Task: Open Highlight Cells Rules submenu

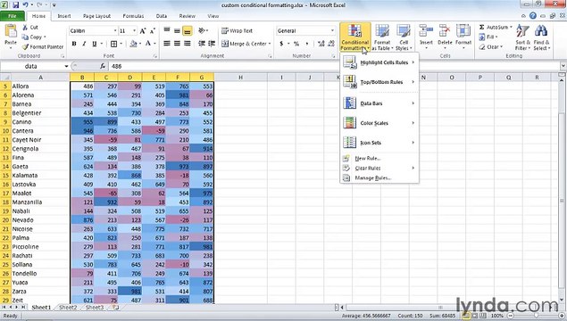Action: click(x=379, y=62)
